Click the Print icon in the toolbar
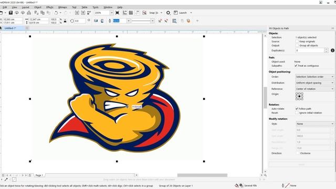 tap(29, 13)
